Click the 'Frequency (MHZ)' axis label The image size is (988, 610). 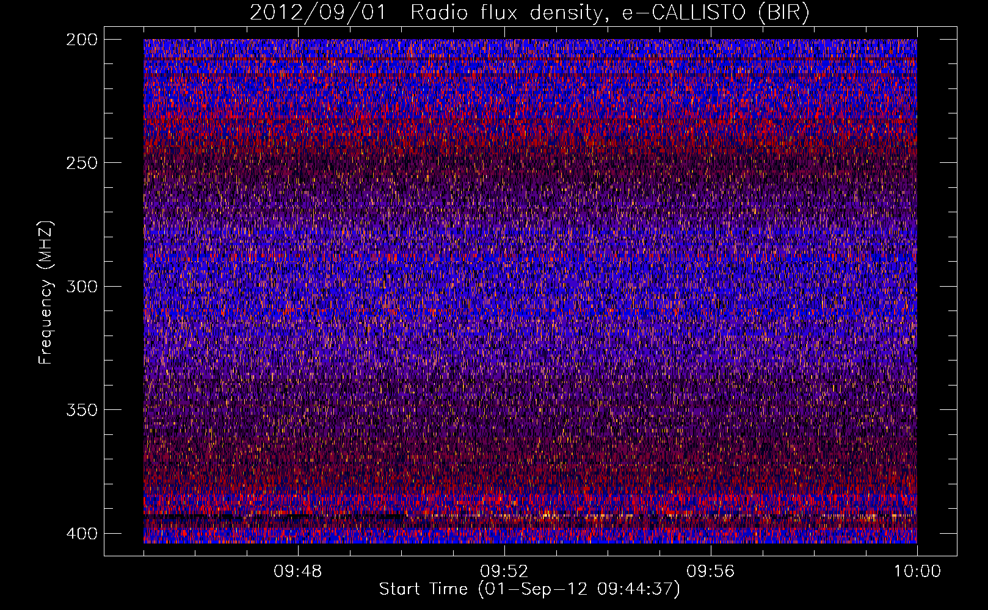46,293
